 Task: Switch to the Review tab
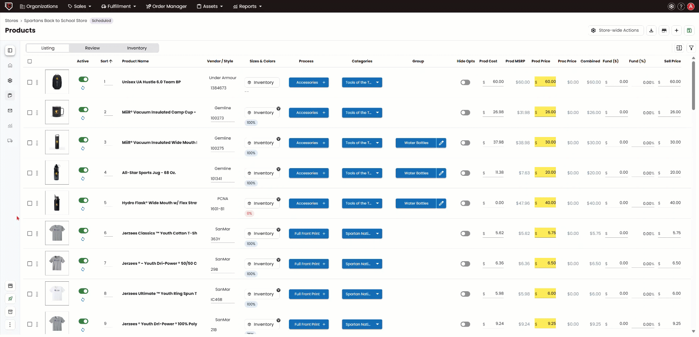tap(92, 48)
